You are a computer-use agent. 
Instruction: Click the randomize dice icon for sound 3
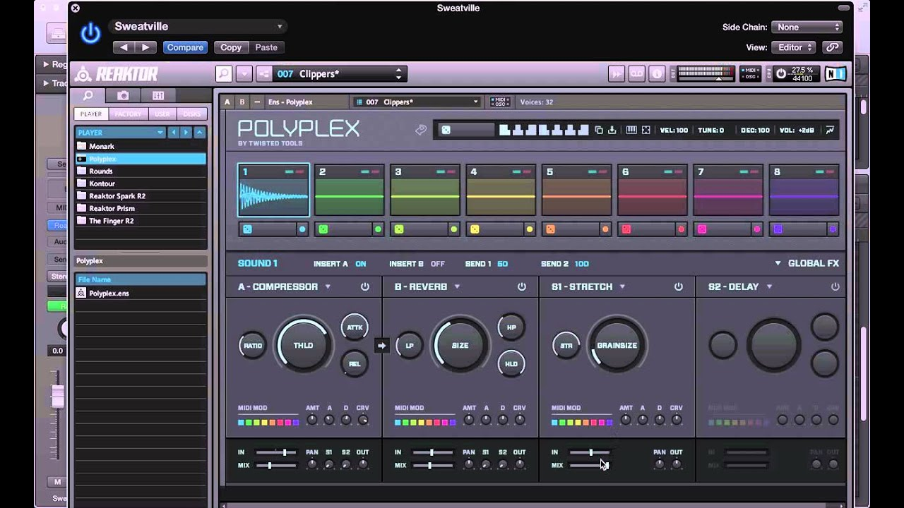pos(399,229)
